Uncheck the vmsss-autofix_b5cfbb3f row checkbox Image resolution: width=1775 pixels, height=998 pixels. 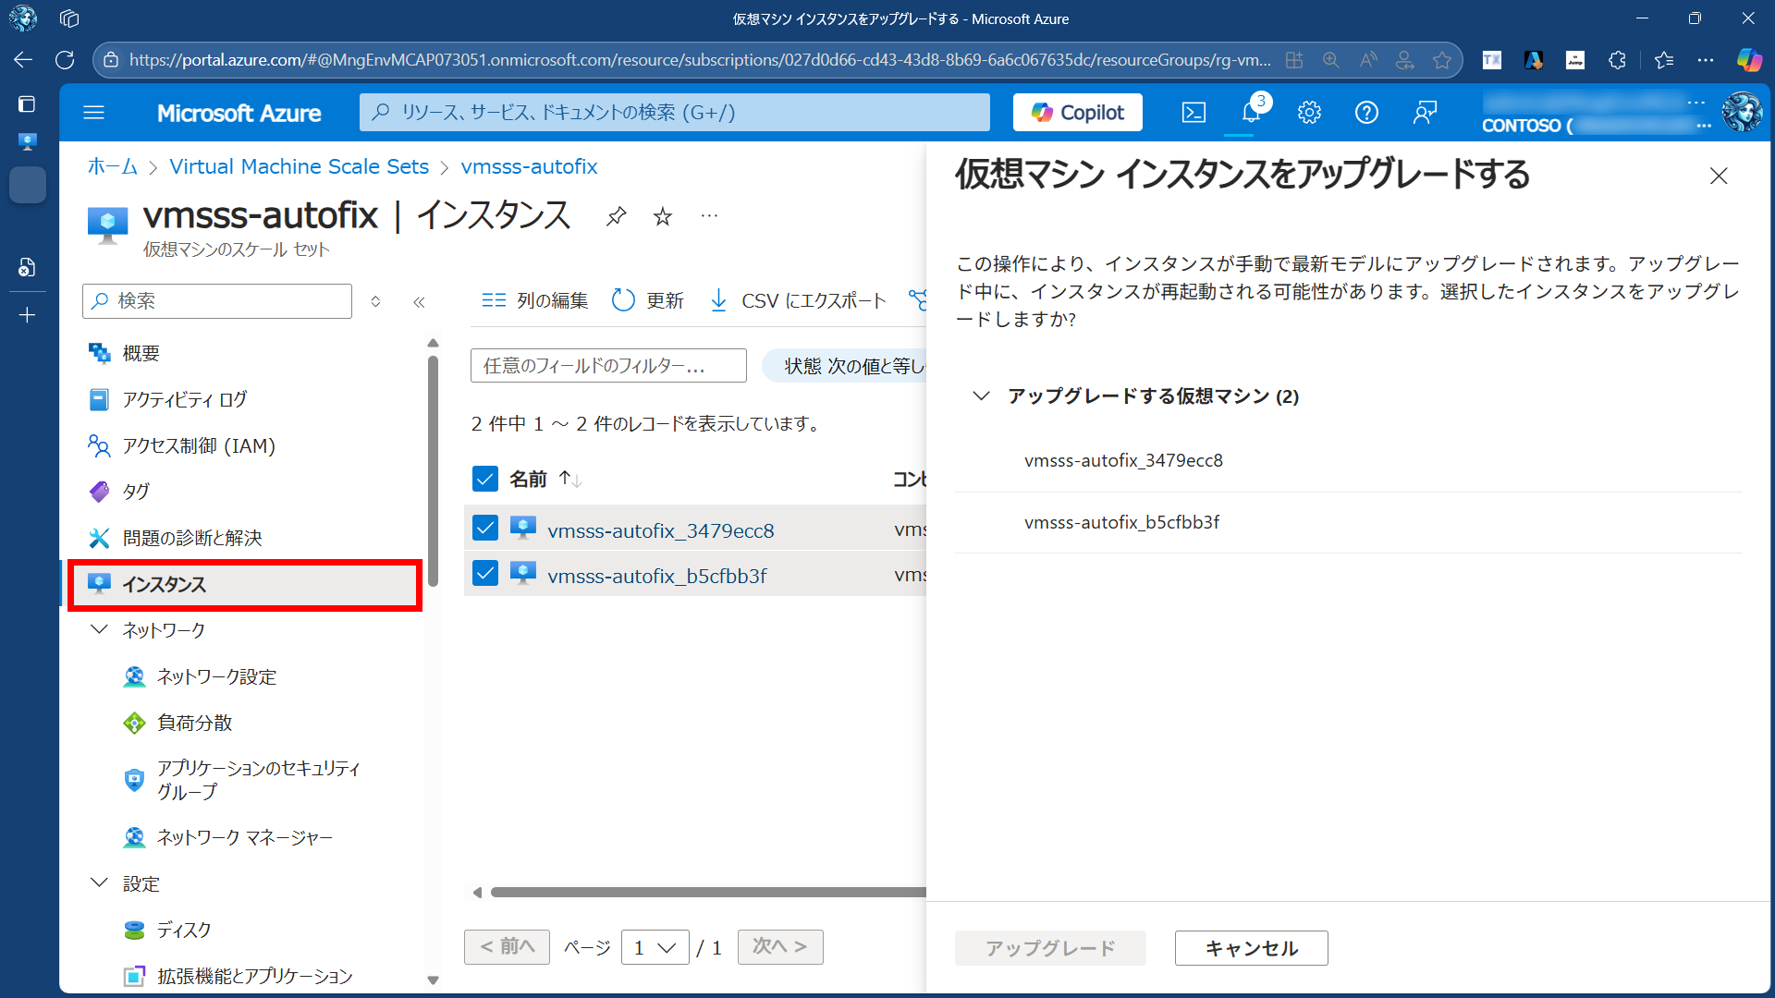pos(485,574)
